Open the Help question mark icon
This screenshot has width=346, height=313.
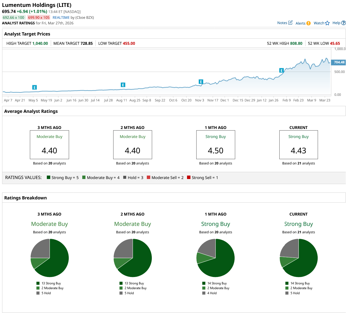pos(343,23)
